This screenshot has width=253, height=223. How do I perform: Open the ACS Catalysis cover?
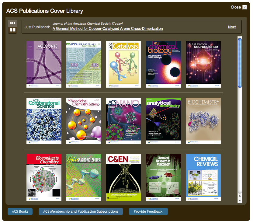[x=123, y=64]
